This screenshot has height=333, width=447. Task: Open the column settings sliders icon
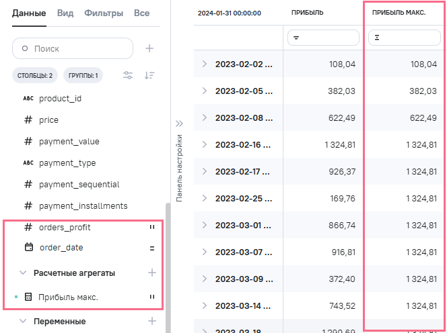point(128,76)
